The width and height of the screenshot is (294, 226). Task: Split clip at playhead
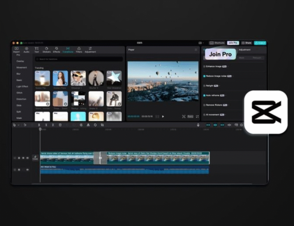(39, 125)
